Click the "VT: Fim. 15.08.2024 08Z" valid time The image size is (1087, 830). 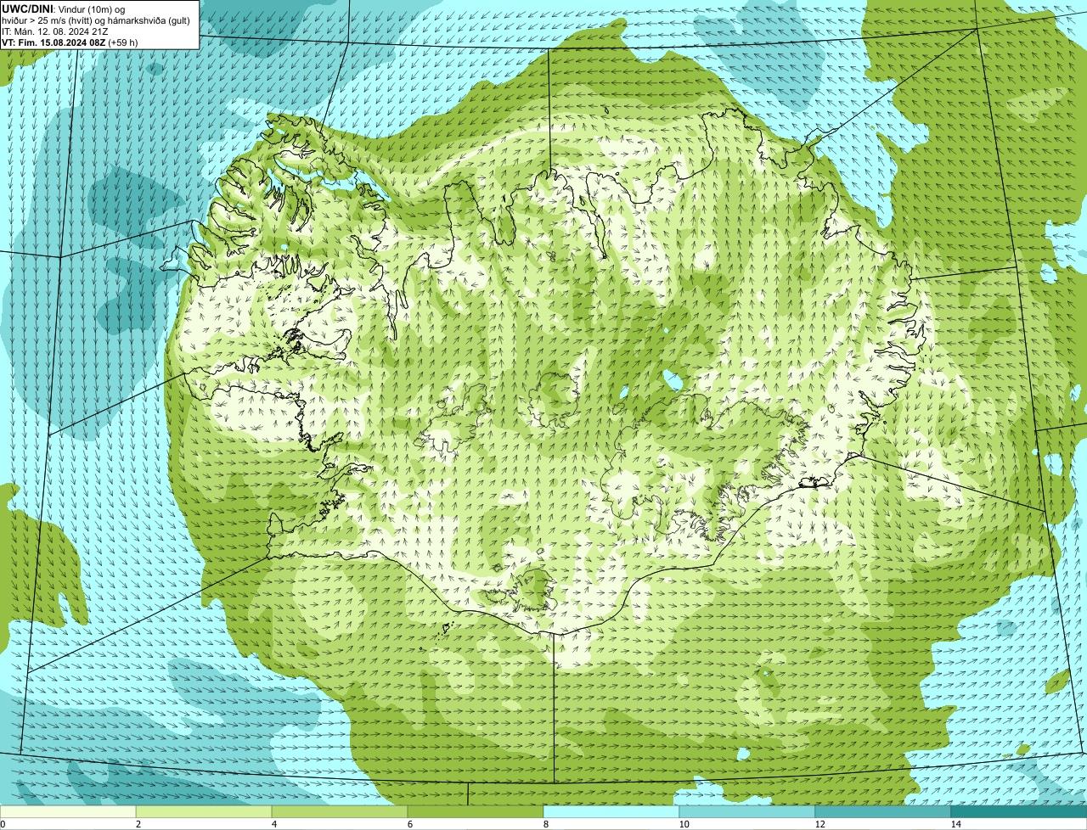(54, 42)
